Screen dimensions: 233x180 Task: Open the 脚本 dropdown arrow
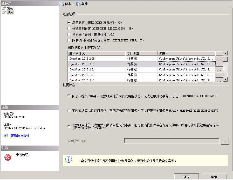[74, 4]
